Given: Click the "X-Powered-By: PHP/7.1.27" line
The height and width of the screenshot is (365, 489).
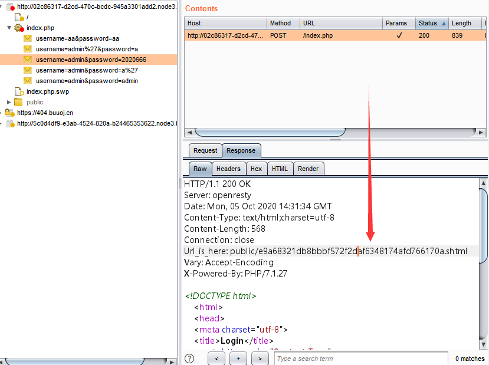Looking at the screenshot, I should pos(236,274).
